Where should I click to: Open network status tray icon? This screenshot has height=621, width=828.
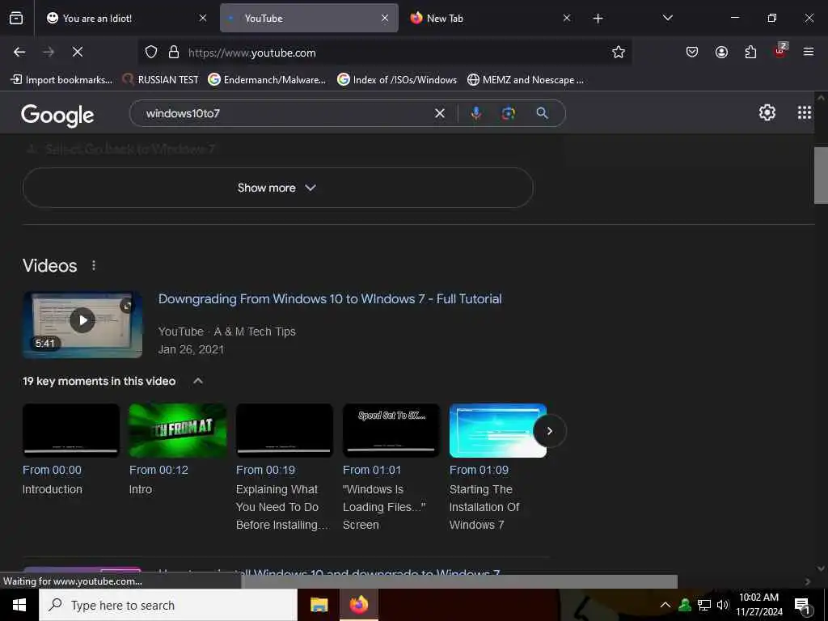coord(704,605)
